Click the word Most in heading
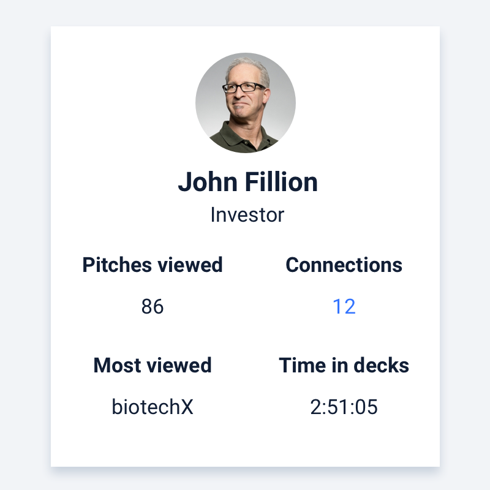The height and width of the screenshot is (490, 490). [117, 365]
